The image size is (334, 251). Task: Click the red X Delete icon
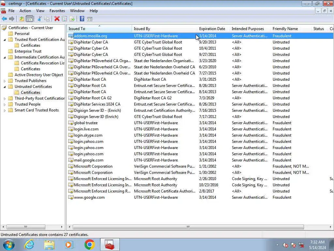[57, 19]
